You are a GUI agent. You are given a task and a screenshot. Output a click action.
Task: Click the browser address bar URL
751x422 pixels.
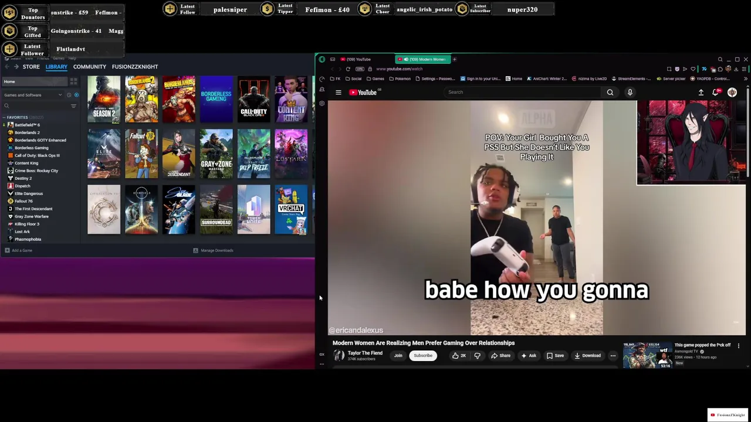pos(399,69)
